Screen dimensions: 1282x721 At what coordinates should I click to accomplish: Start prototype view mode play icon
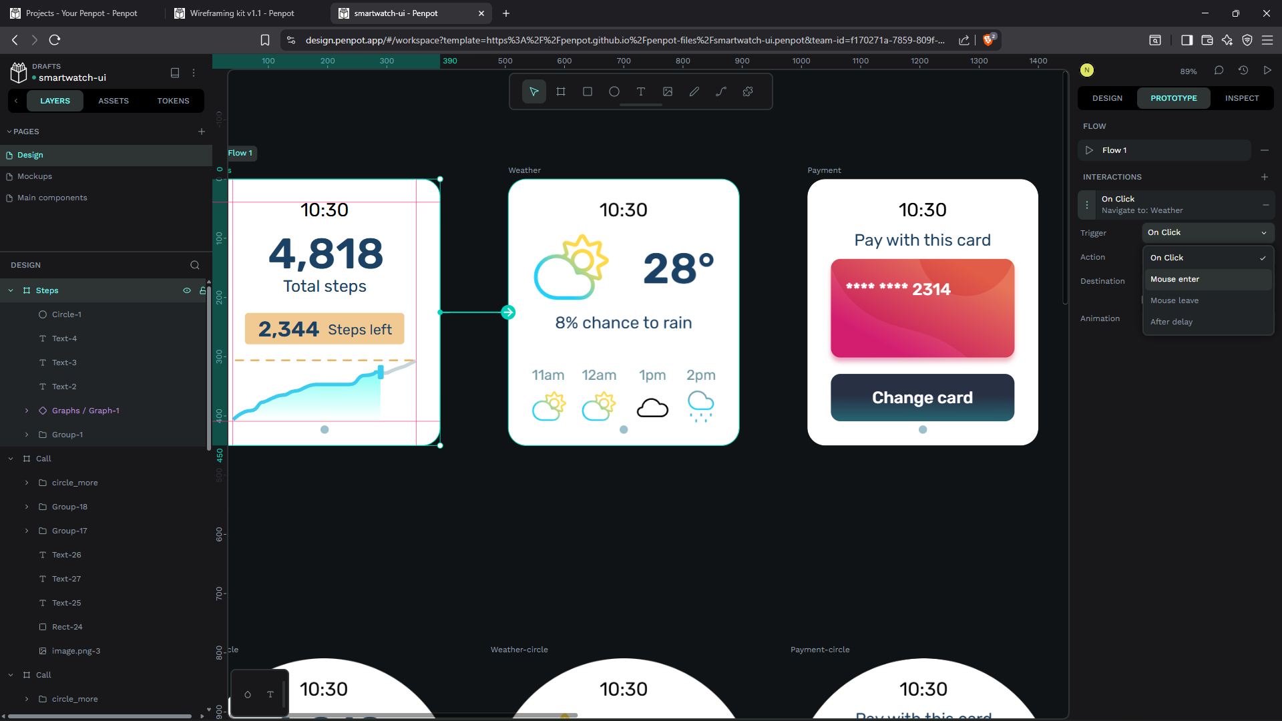pyautogui.click(x=1267, y=70)
